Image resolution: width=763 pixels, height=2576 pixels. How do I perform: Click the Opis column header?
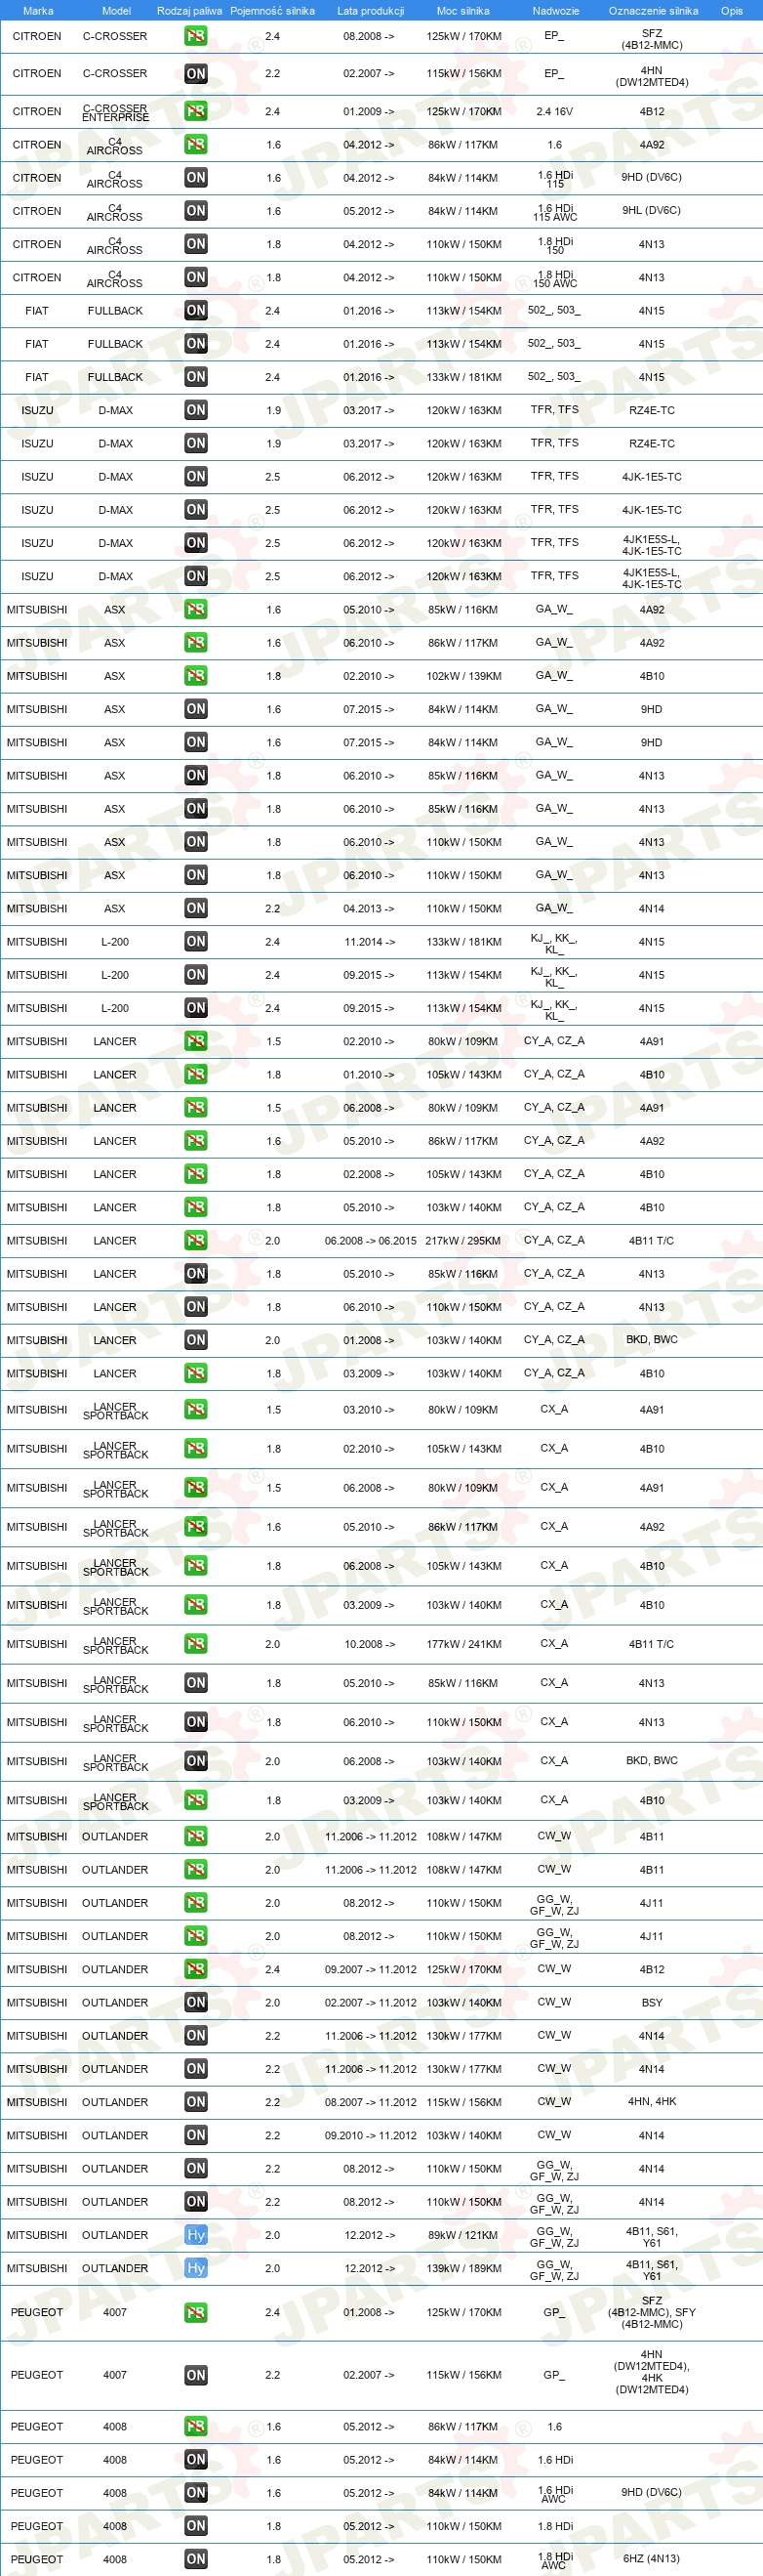point(732,11)
